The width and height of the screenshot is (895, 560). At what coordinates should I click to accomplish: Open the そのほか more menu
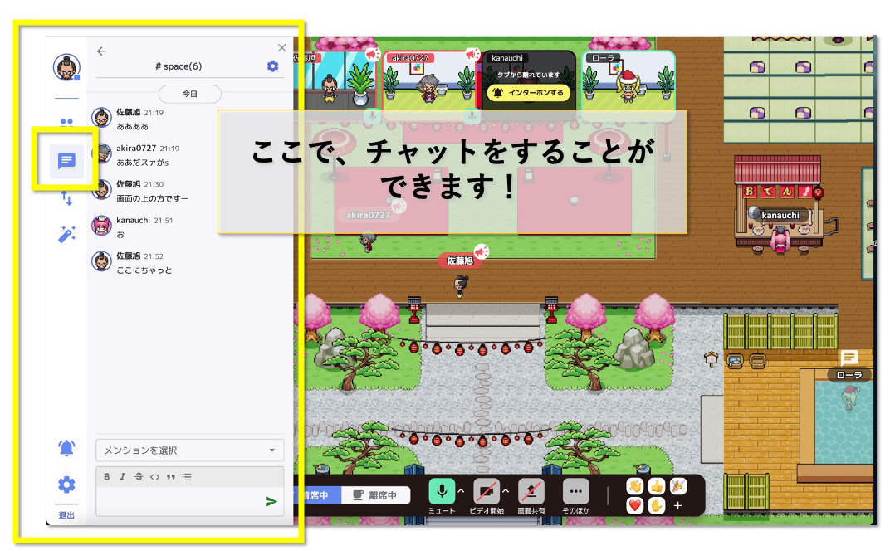pyautogui.click(x=575, y=491)
